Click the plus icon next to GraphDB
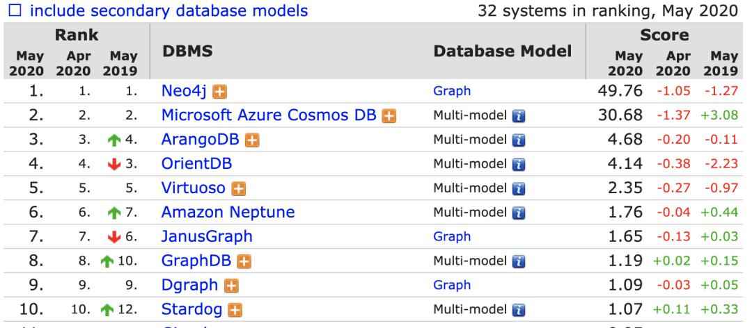 (x=244, y=261)
